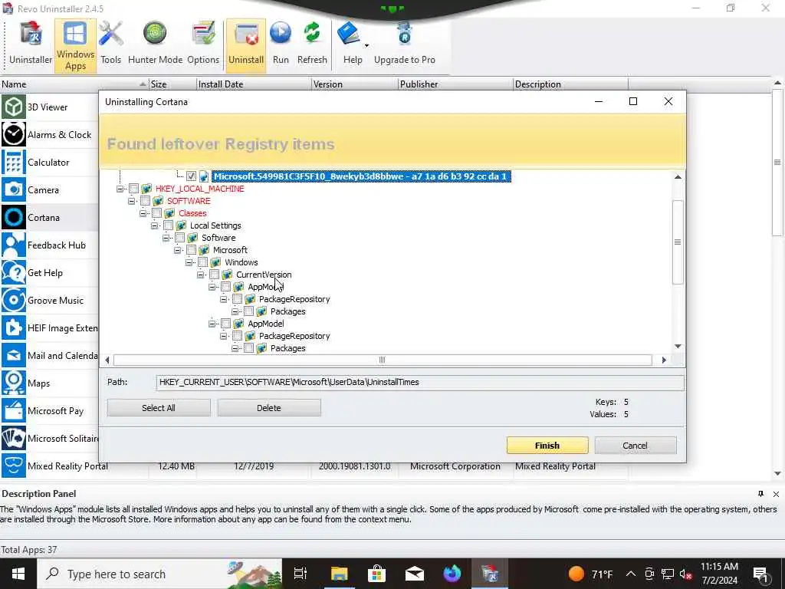Image resolution: width=785 pixels, height=589 pixels.
Task: Open File Explorer from the taskbar
Action: (x=339, y=574)
